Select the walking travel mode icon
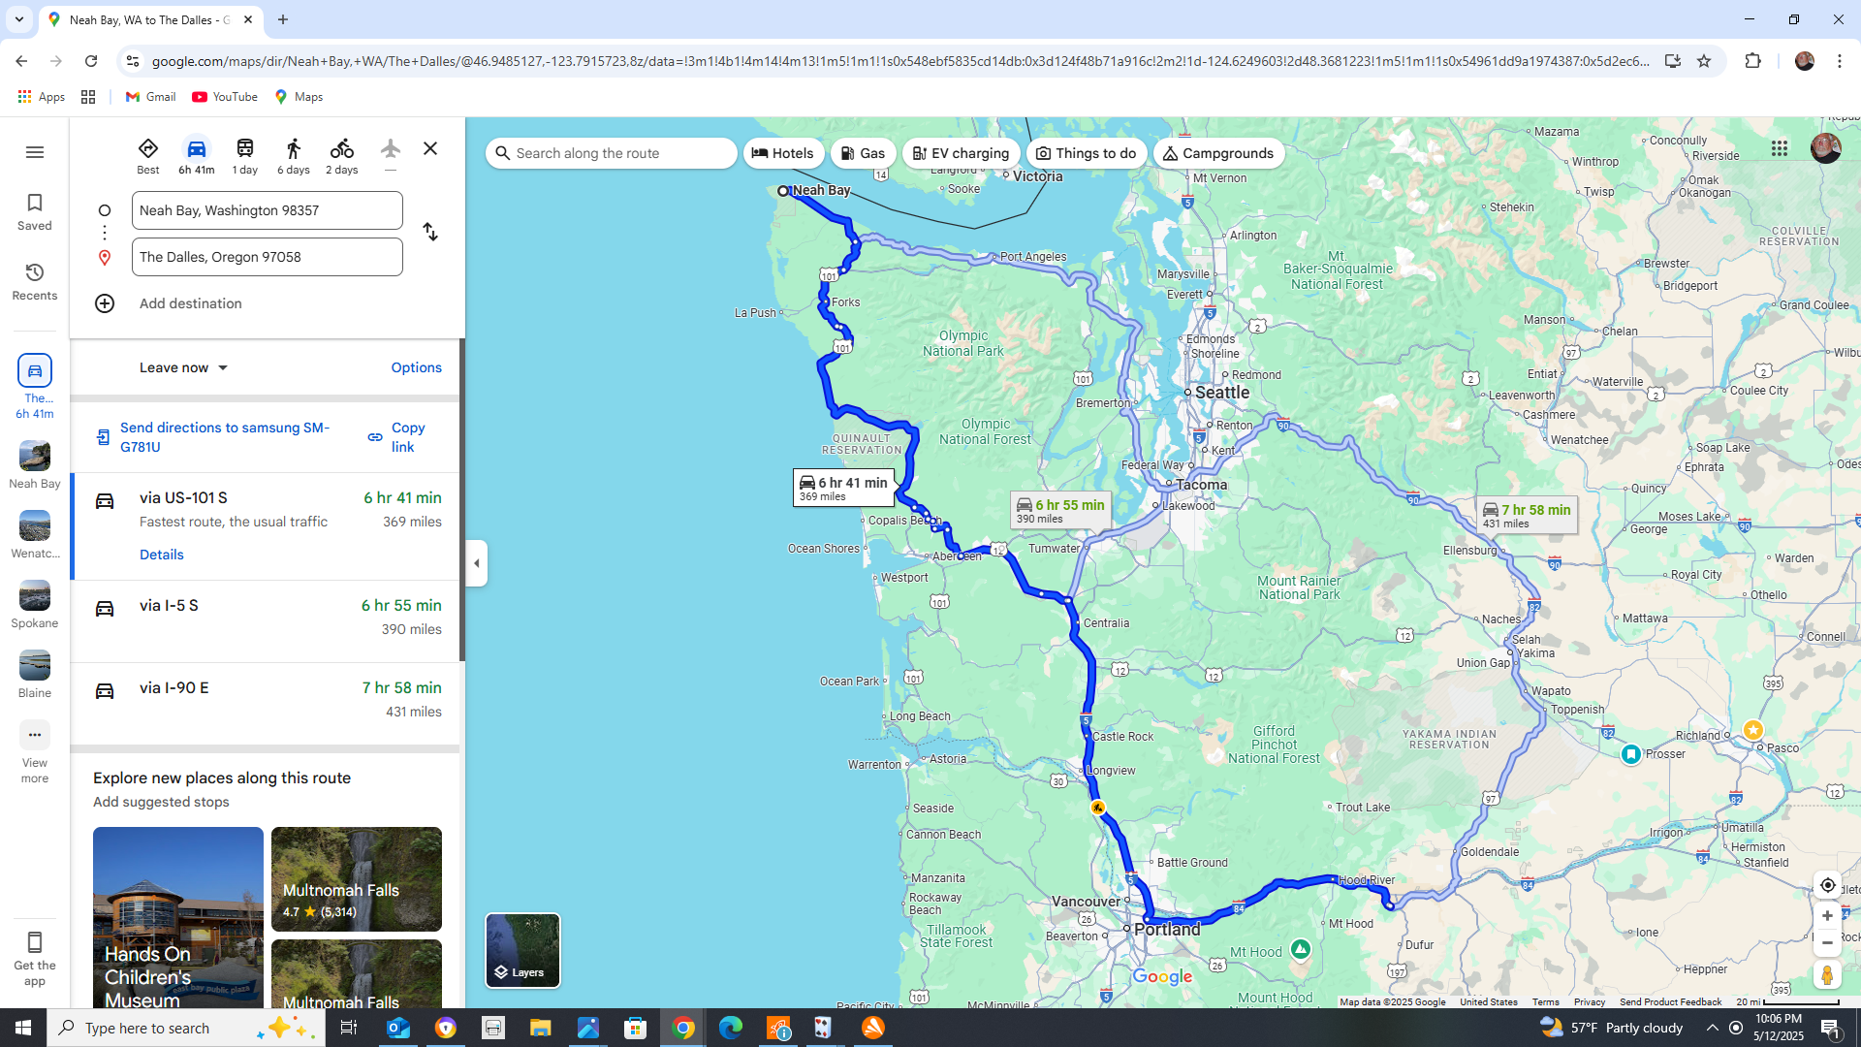 click(x=293, y=149)
